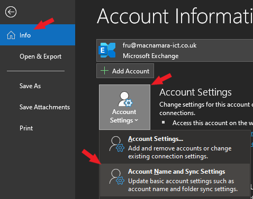
Task: Open the fru@macnamara-ict.co.uk account selector
Action: [175, 51]
